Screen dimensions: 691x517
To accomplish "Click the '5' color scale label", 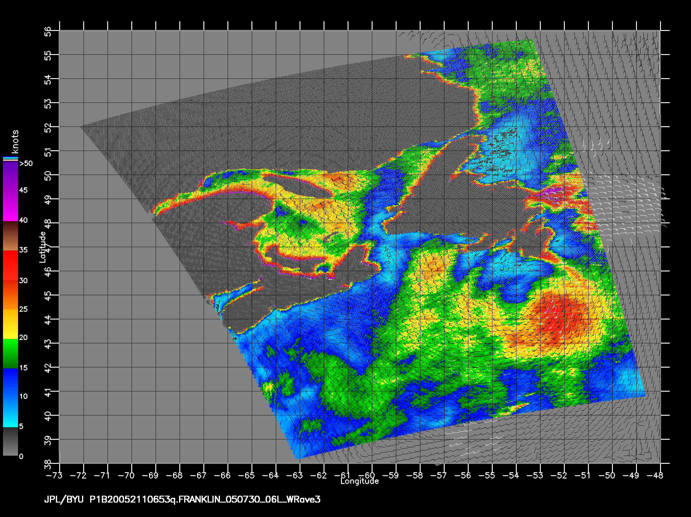I will click(21, 426).
